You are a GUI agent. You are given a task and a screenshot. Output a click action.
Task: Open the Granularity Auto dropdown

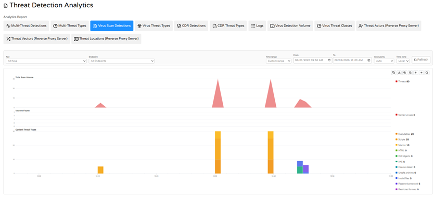coord(384,61)
